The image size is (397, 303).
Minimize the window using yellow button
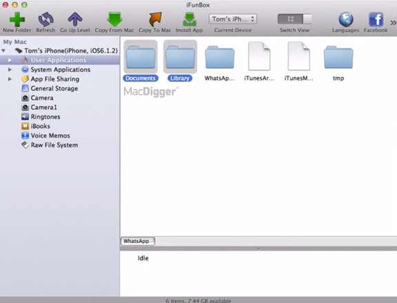pyautogui.click(x=14, y=5)
